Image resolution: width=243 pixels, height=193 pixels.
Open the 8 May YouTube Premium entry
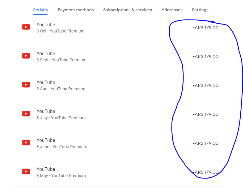pyautogui.click(x=119, y=172)
